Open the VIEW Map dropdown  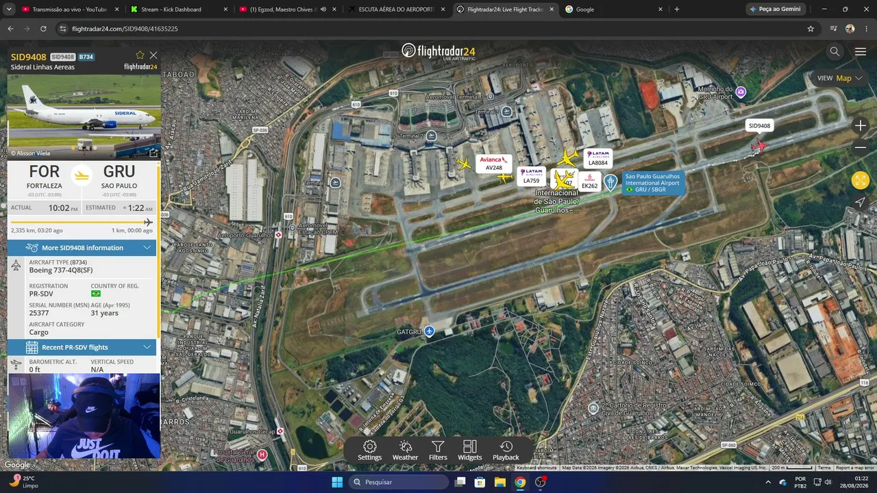pyautogui.click(x=839, y=78)
